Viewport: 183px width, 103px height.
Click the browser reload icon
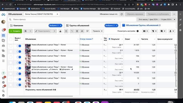[x=10, y=5]
